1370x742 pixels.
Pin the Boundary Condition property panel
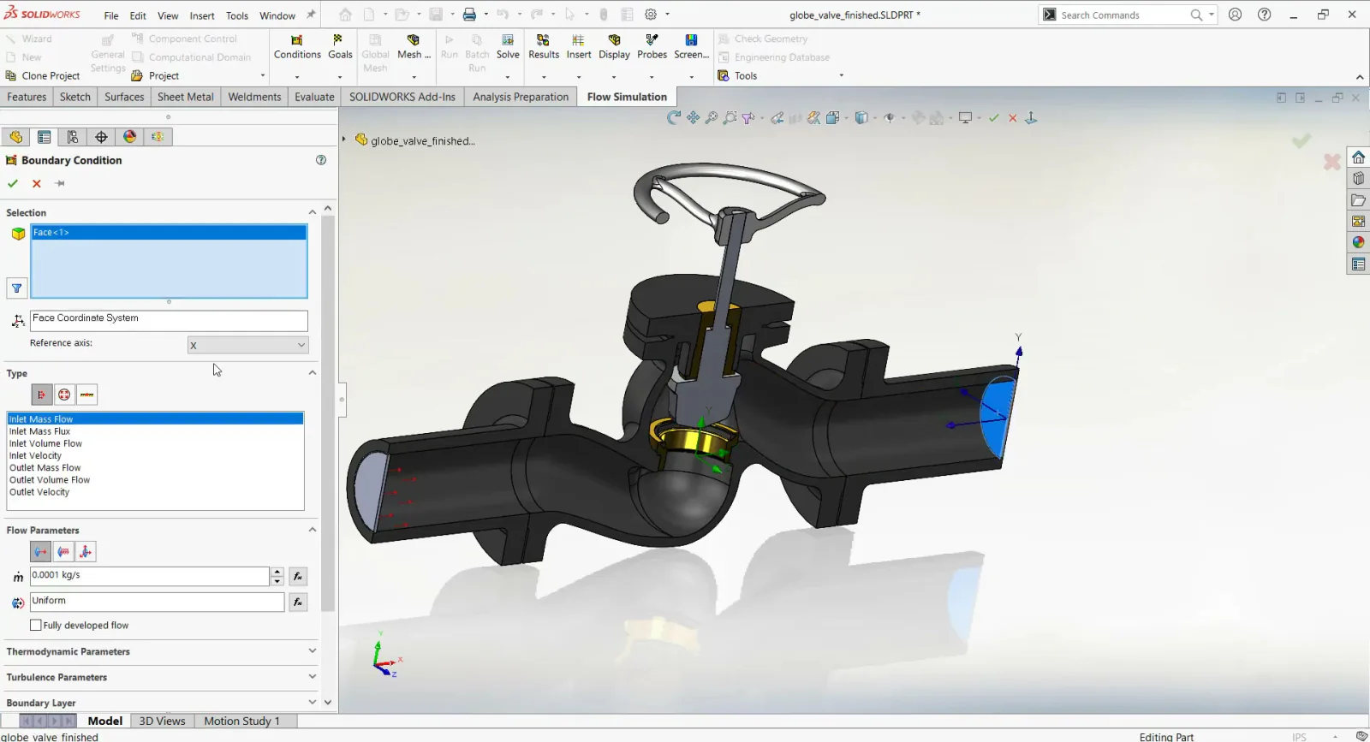coord(60,183)
